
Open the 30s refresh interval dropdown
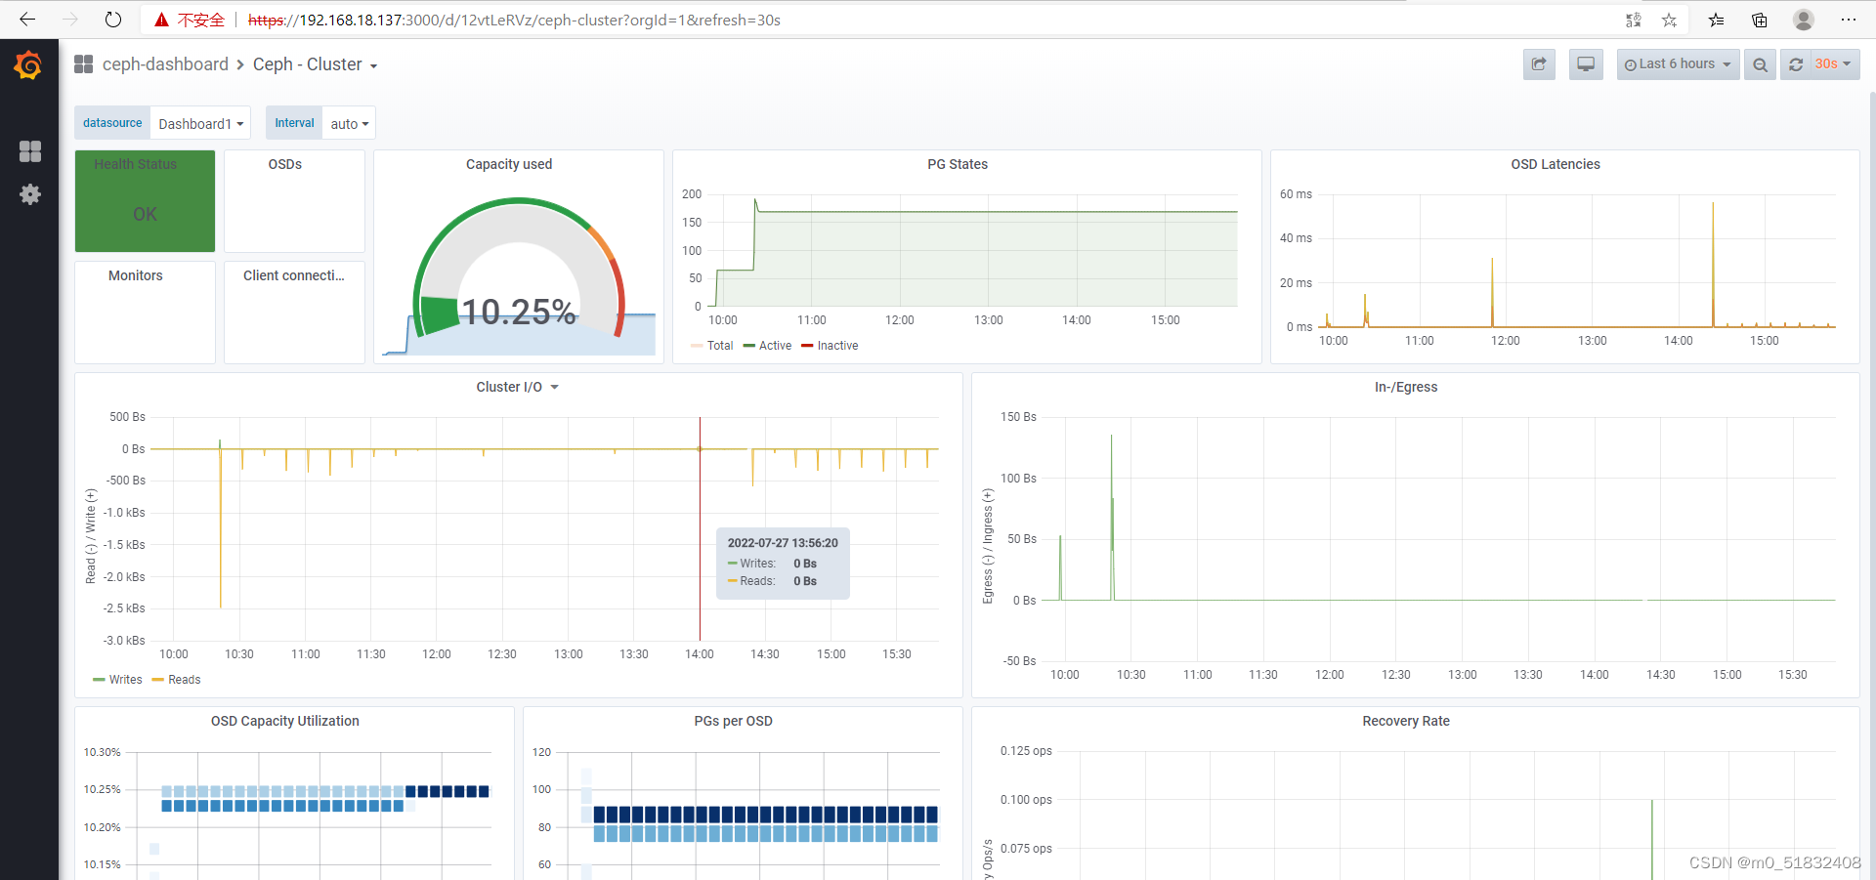[1834, 64]
